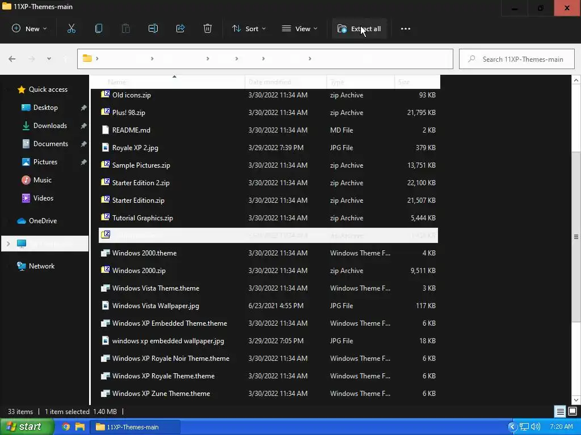The height and width of the screenshot is (435, 581).
Task: Click the scrollbar down arrow
Action: click(x=576, y=400)
